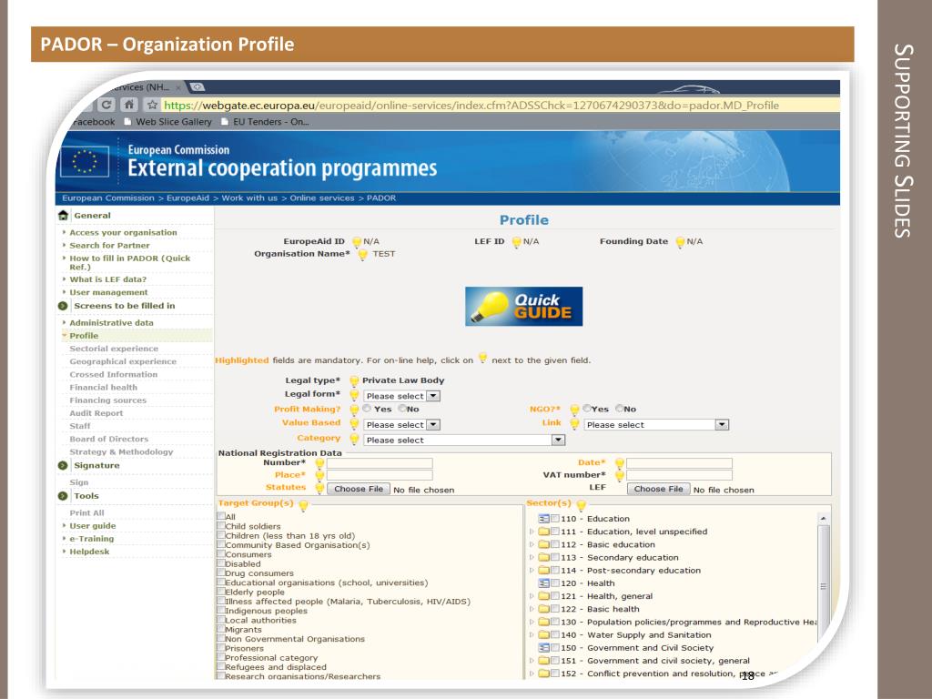Click the help bulb beside Statutes
Viewport: 932px width, 699px height.
319,488
